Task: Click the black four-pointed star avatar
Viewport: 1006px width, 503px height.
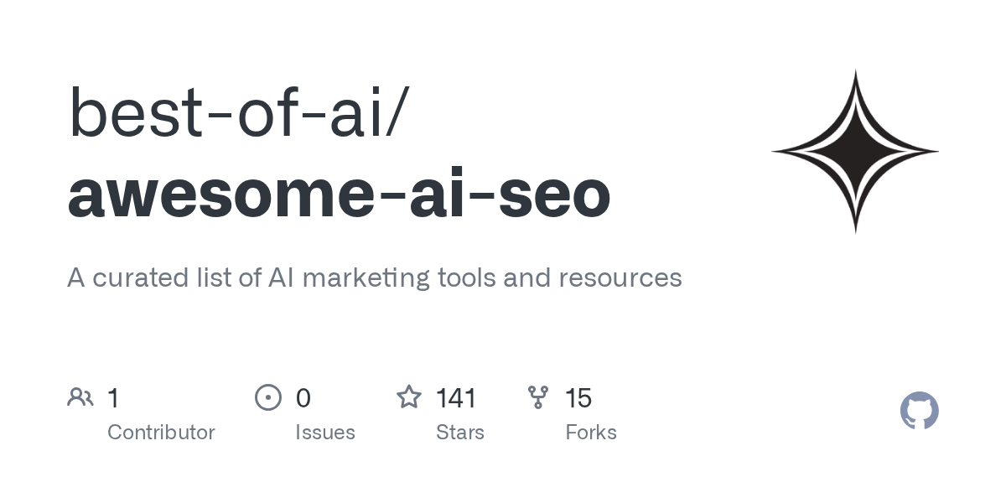Action: [x=855, y=152]
